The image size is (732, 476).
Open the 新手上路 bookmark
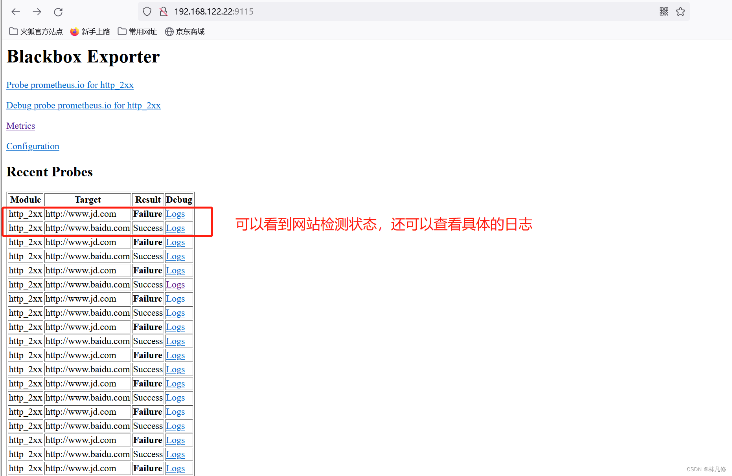90,31
